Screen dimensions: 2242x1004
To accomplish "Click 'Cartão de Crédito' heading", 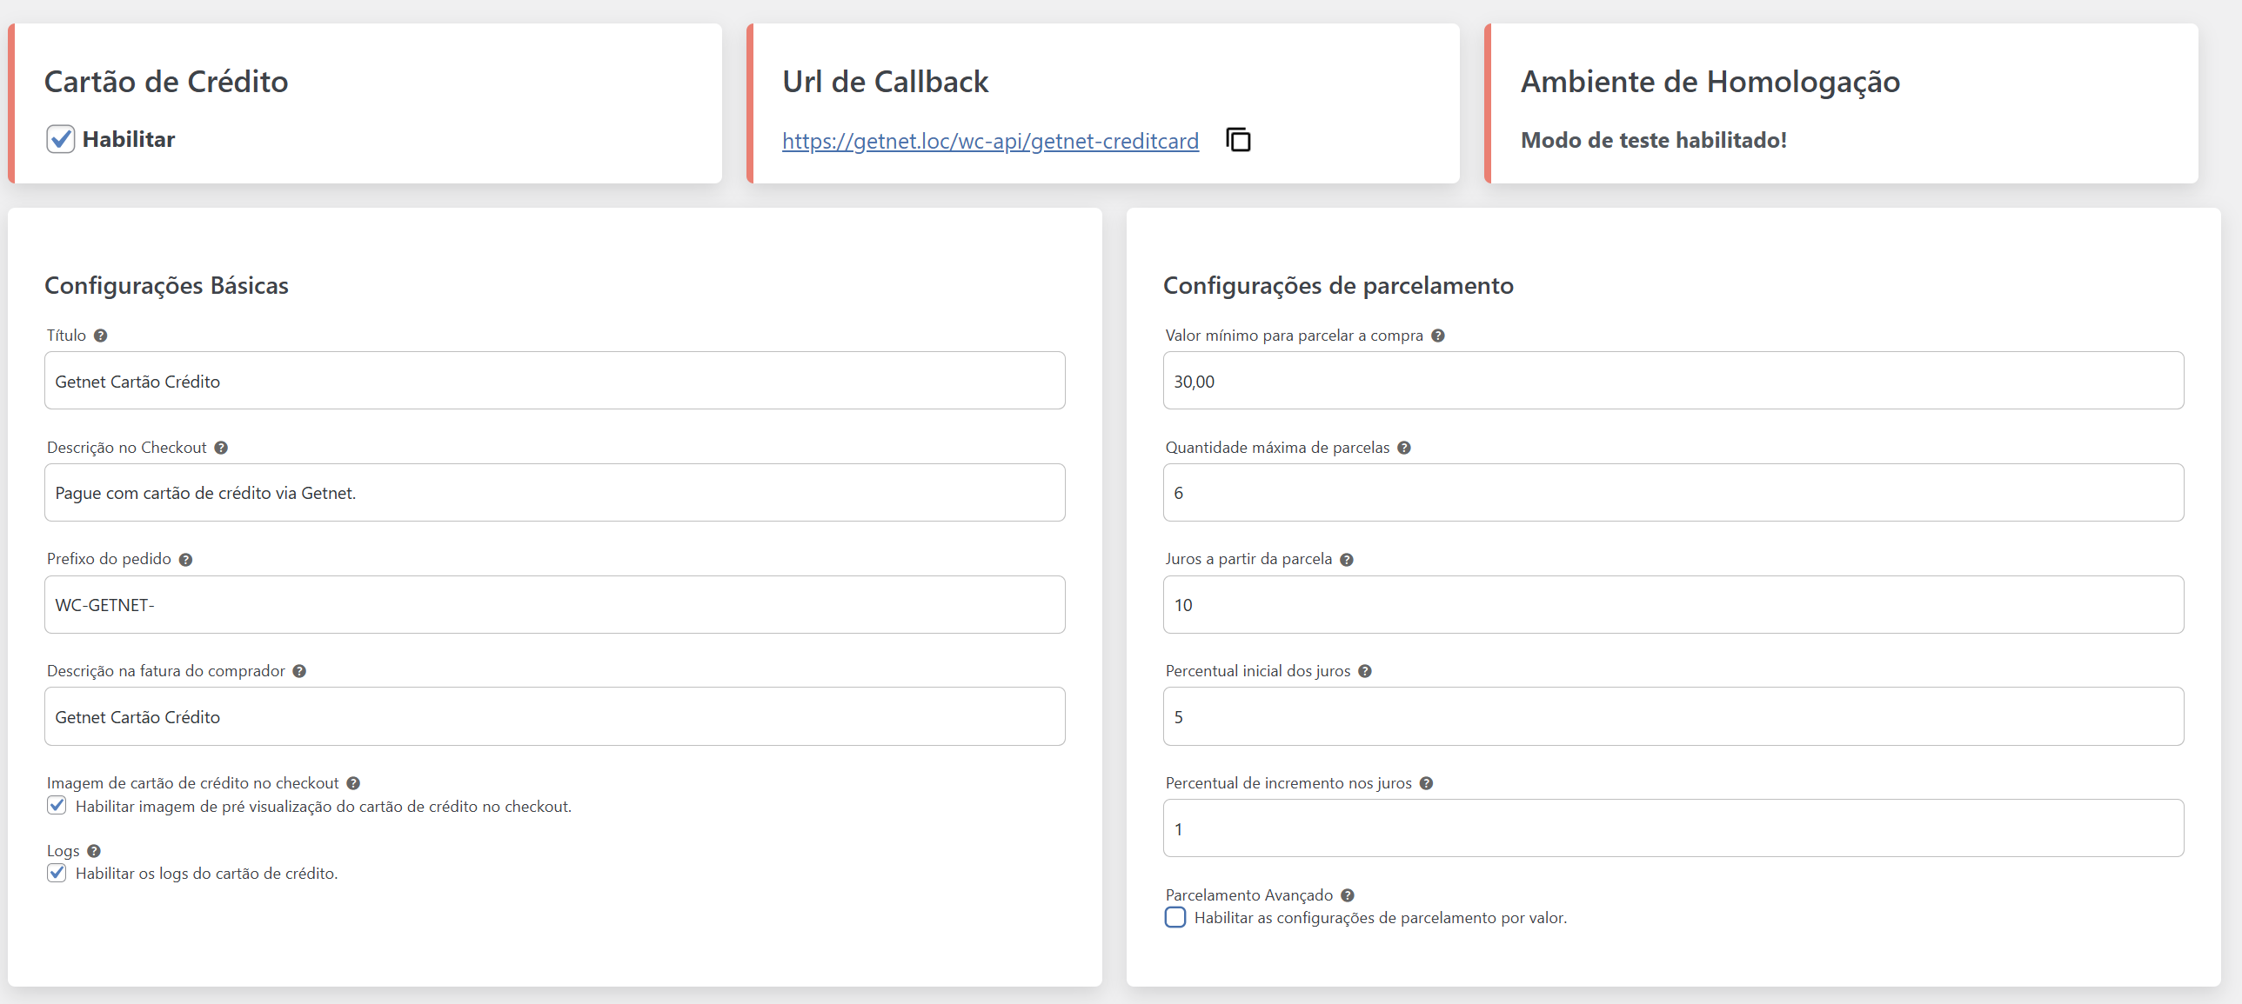I will pos(166,82).
